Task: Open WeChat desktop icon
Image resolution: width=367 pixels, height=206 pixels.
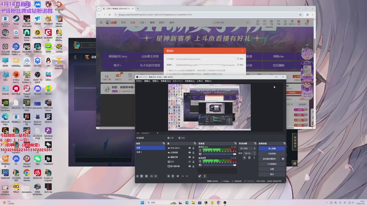Action: click(x=38, y=160)
